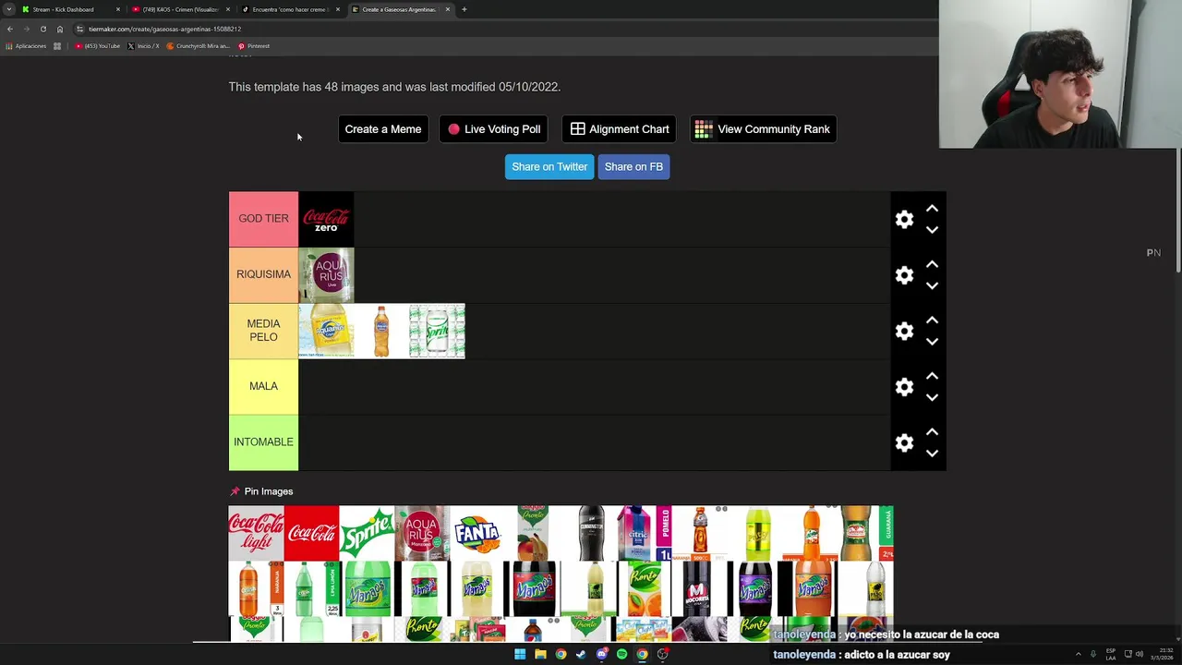Click Share on FB button

tap(633, 167)
